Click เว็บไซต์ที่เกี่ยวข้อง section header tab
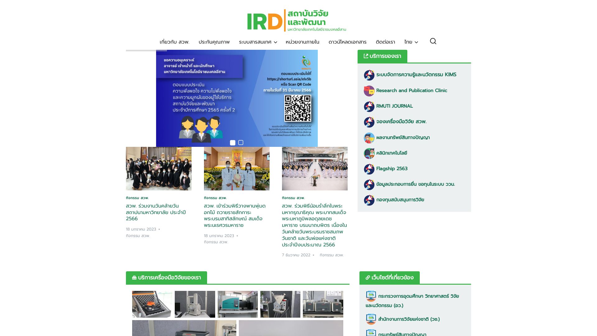The height and width of the screenshot is (336, 597). tap(390, 278)
